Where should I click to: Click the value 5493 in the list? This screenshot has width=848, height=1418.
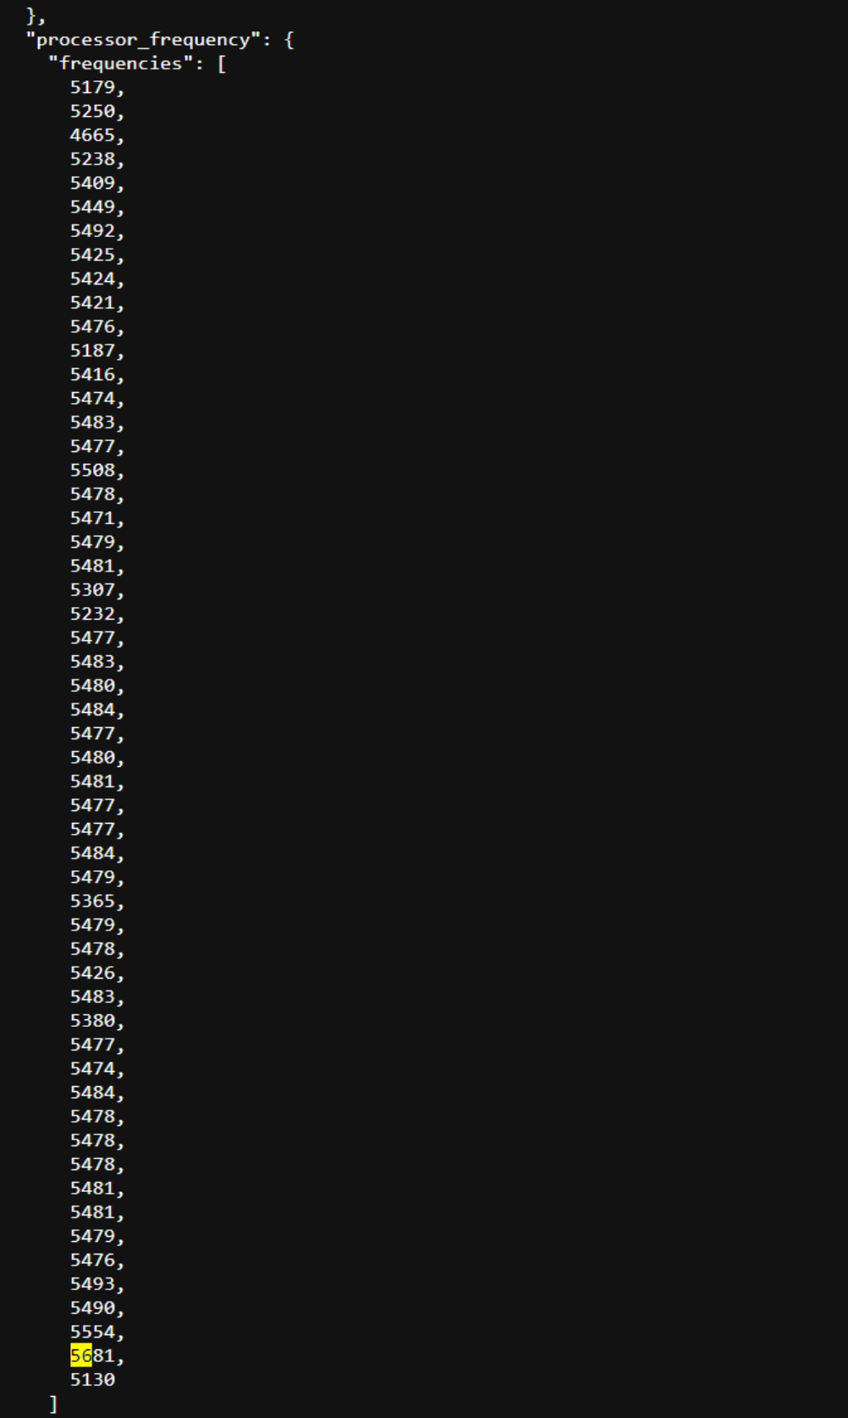tap(92, 1283)
